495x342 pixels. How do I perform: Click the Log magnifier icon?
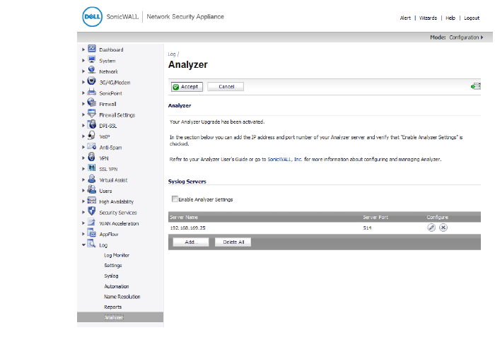point(91,244)
